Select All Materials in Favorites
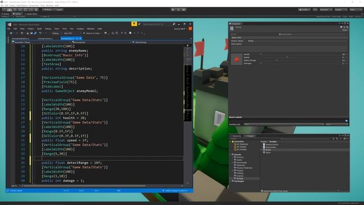Screen dimensions: 364x205 click(x=241, y=144)
